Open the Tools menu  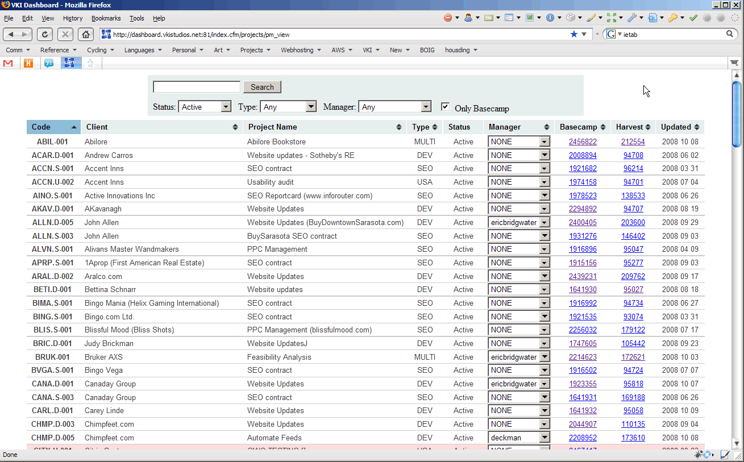click(137, 18)
